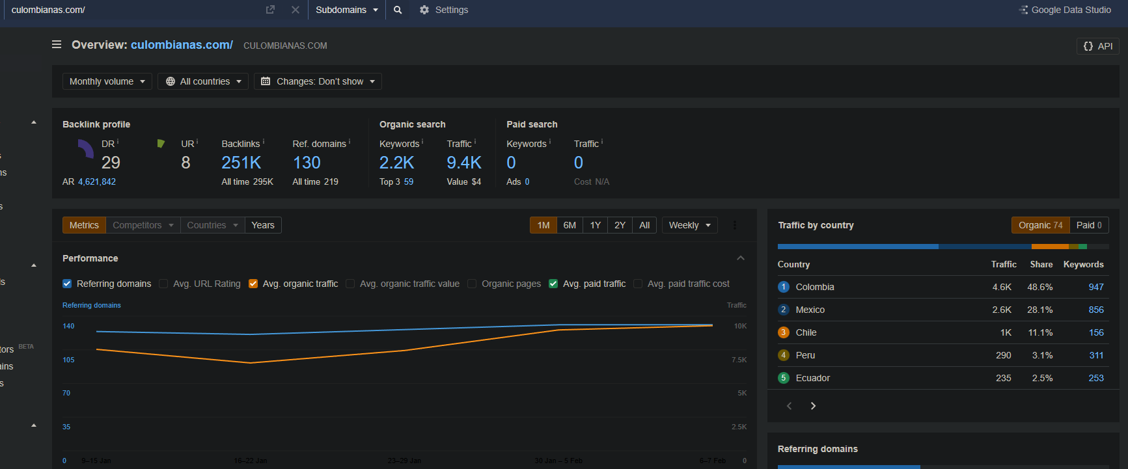
Task: Clear the URL with the X icon
Action: 296,10
